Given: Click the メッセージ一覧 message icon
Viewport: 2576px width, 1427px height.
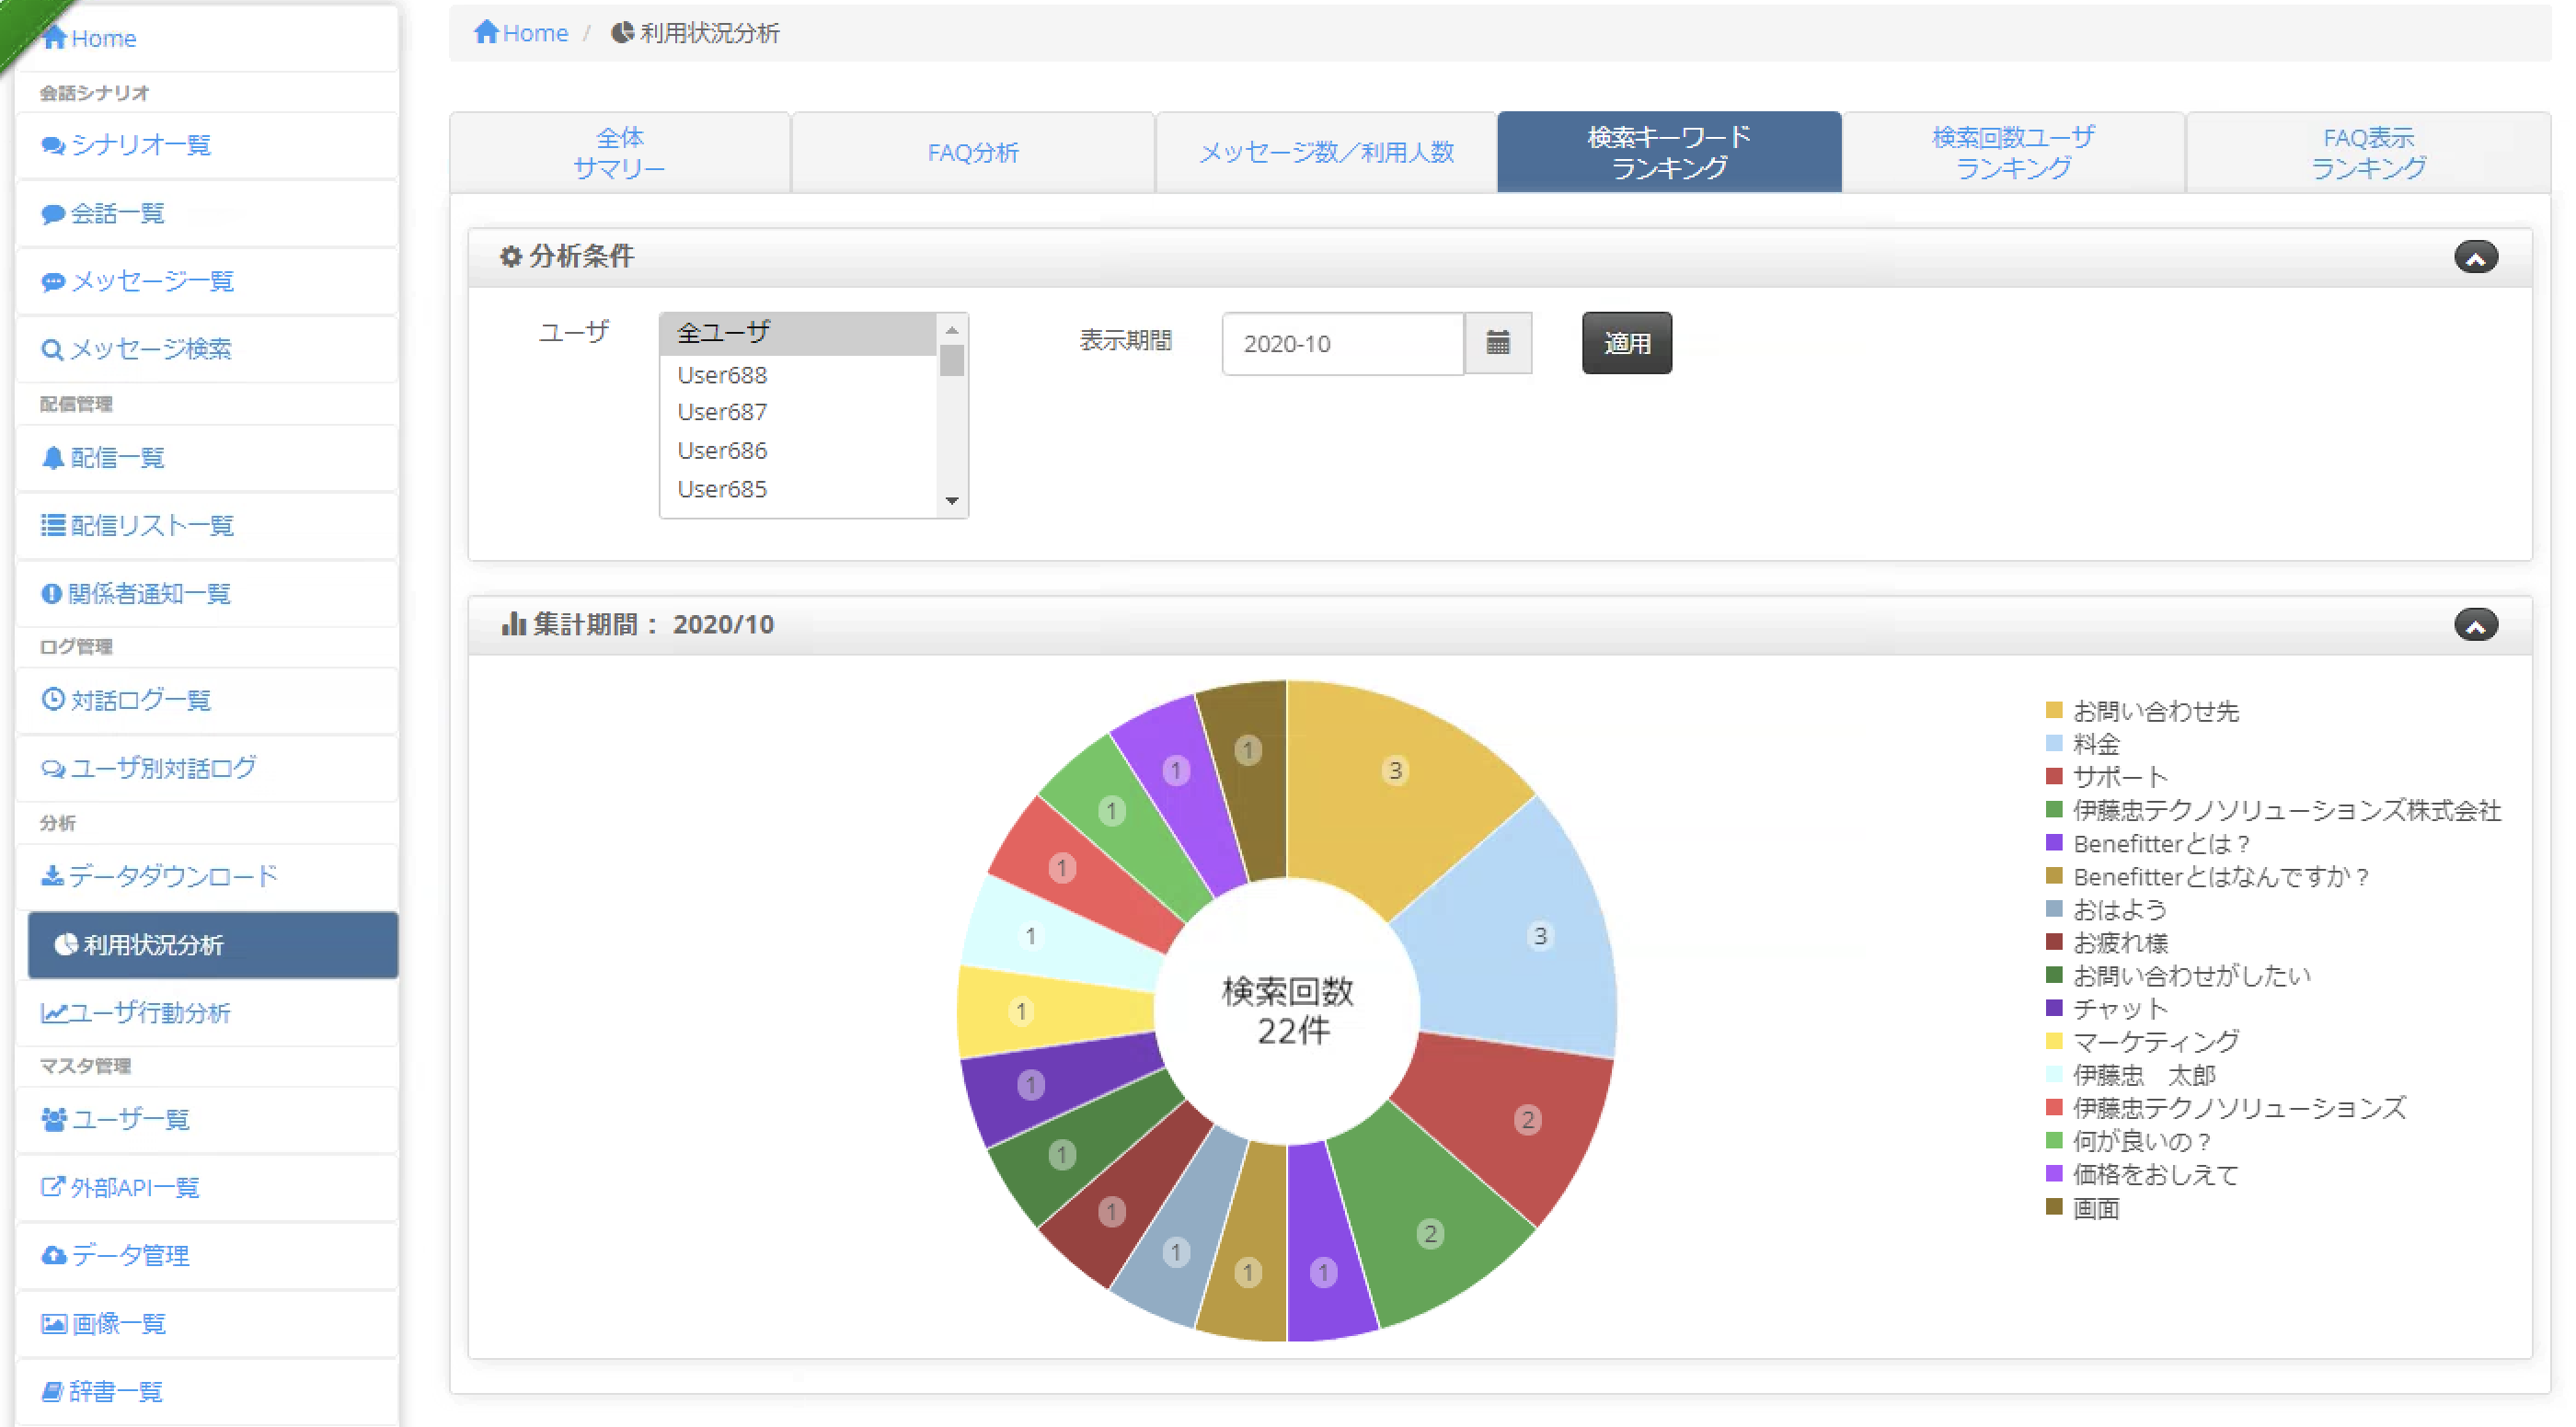Looking at the screenshot, I should coord(53,281).
